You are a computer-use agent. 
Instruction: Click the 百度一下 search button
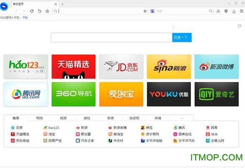(182, 38)
